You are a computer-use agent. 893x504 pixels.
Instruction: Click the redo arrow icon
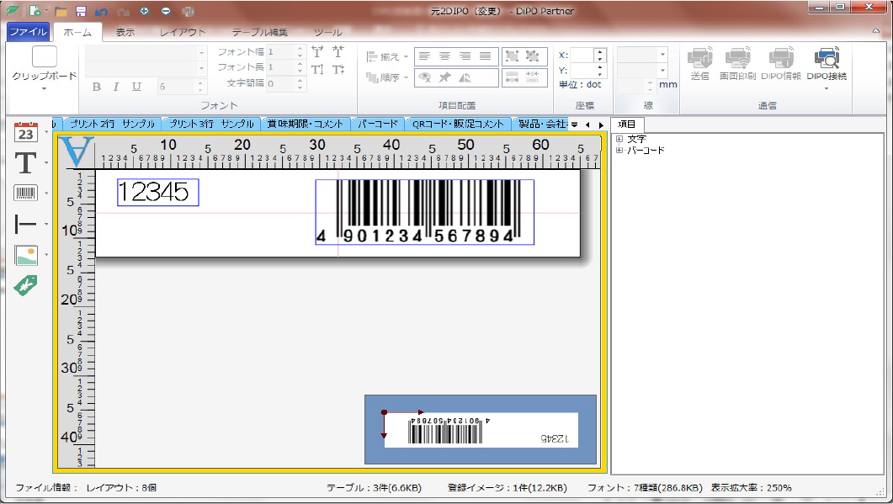(122, 12)
